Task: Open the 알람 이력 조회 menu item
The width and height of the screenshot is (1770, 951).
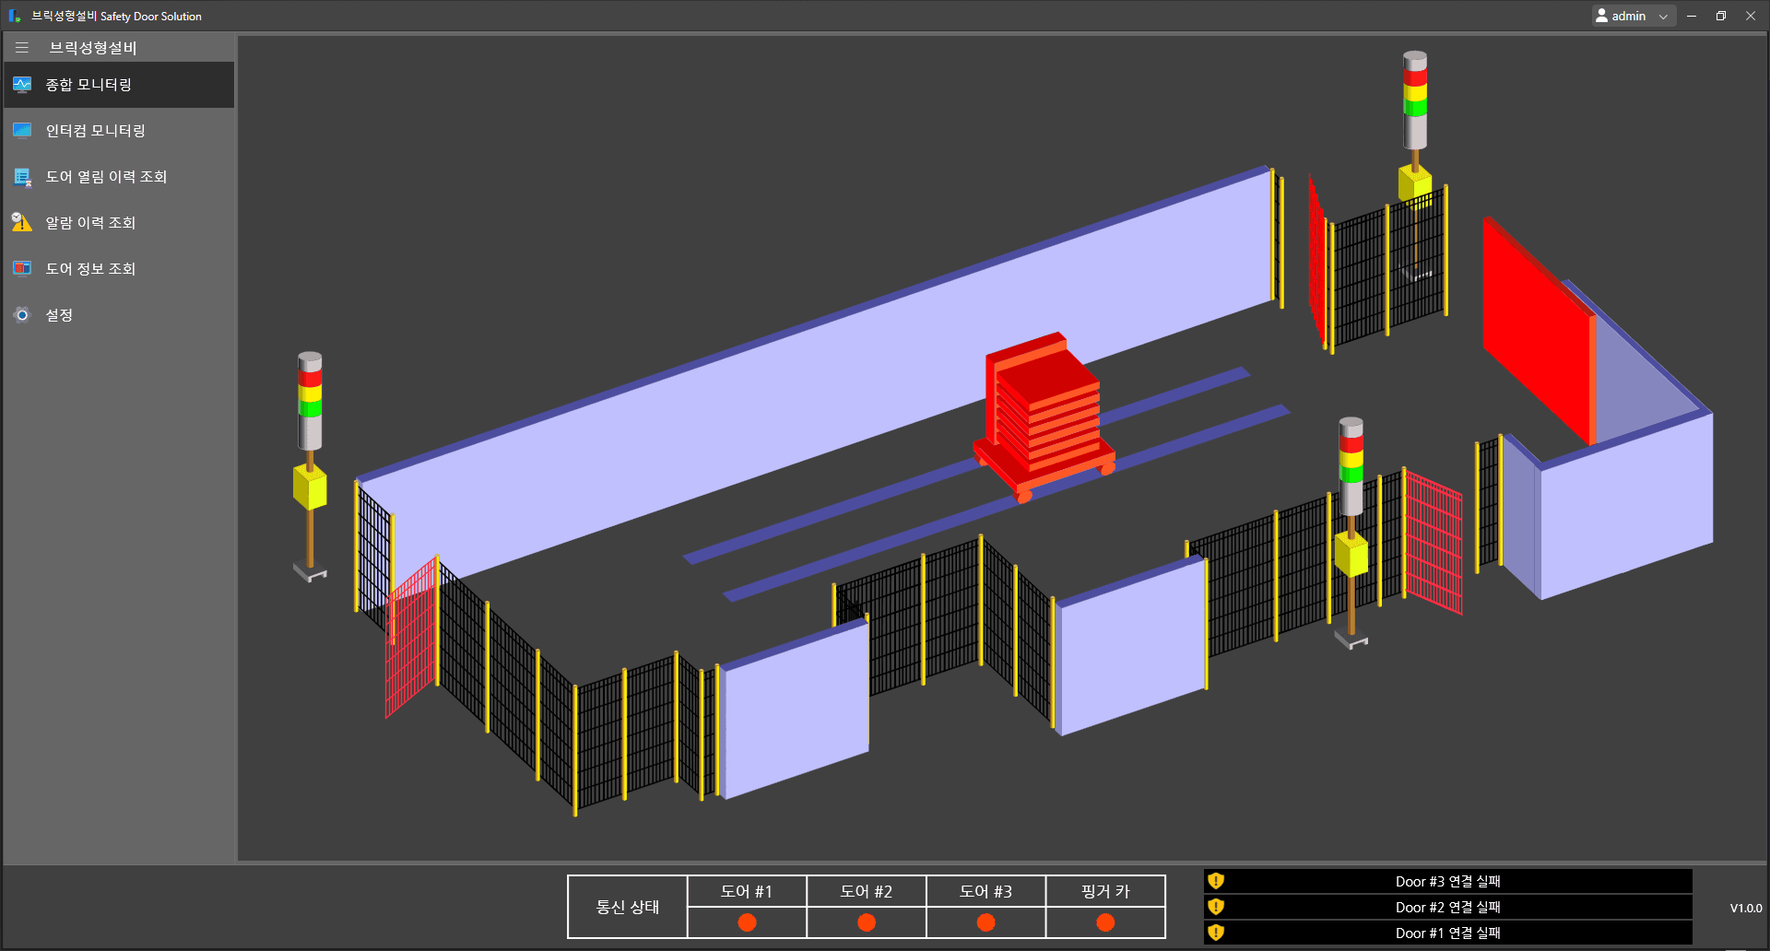Action: coord(90,223)
